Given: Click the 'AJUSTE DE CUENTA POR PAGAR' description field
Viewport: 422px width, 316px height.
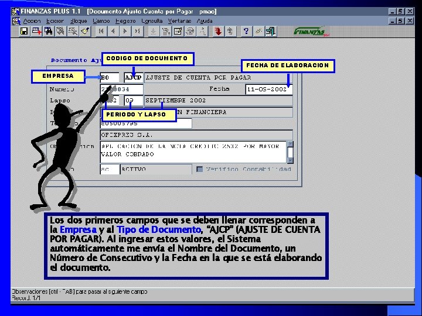Looking at the screenshot, I should pos(218,78).
